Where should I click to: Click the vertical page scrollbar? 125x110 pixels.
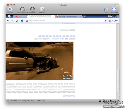pyautogui.click(x=118, y=61)
